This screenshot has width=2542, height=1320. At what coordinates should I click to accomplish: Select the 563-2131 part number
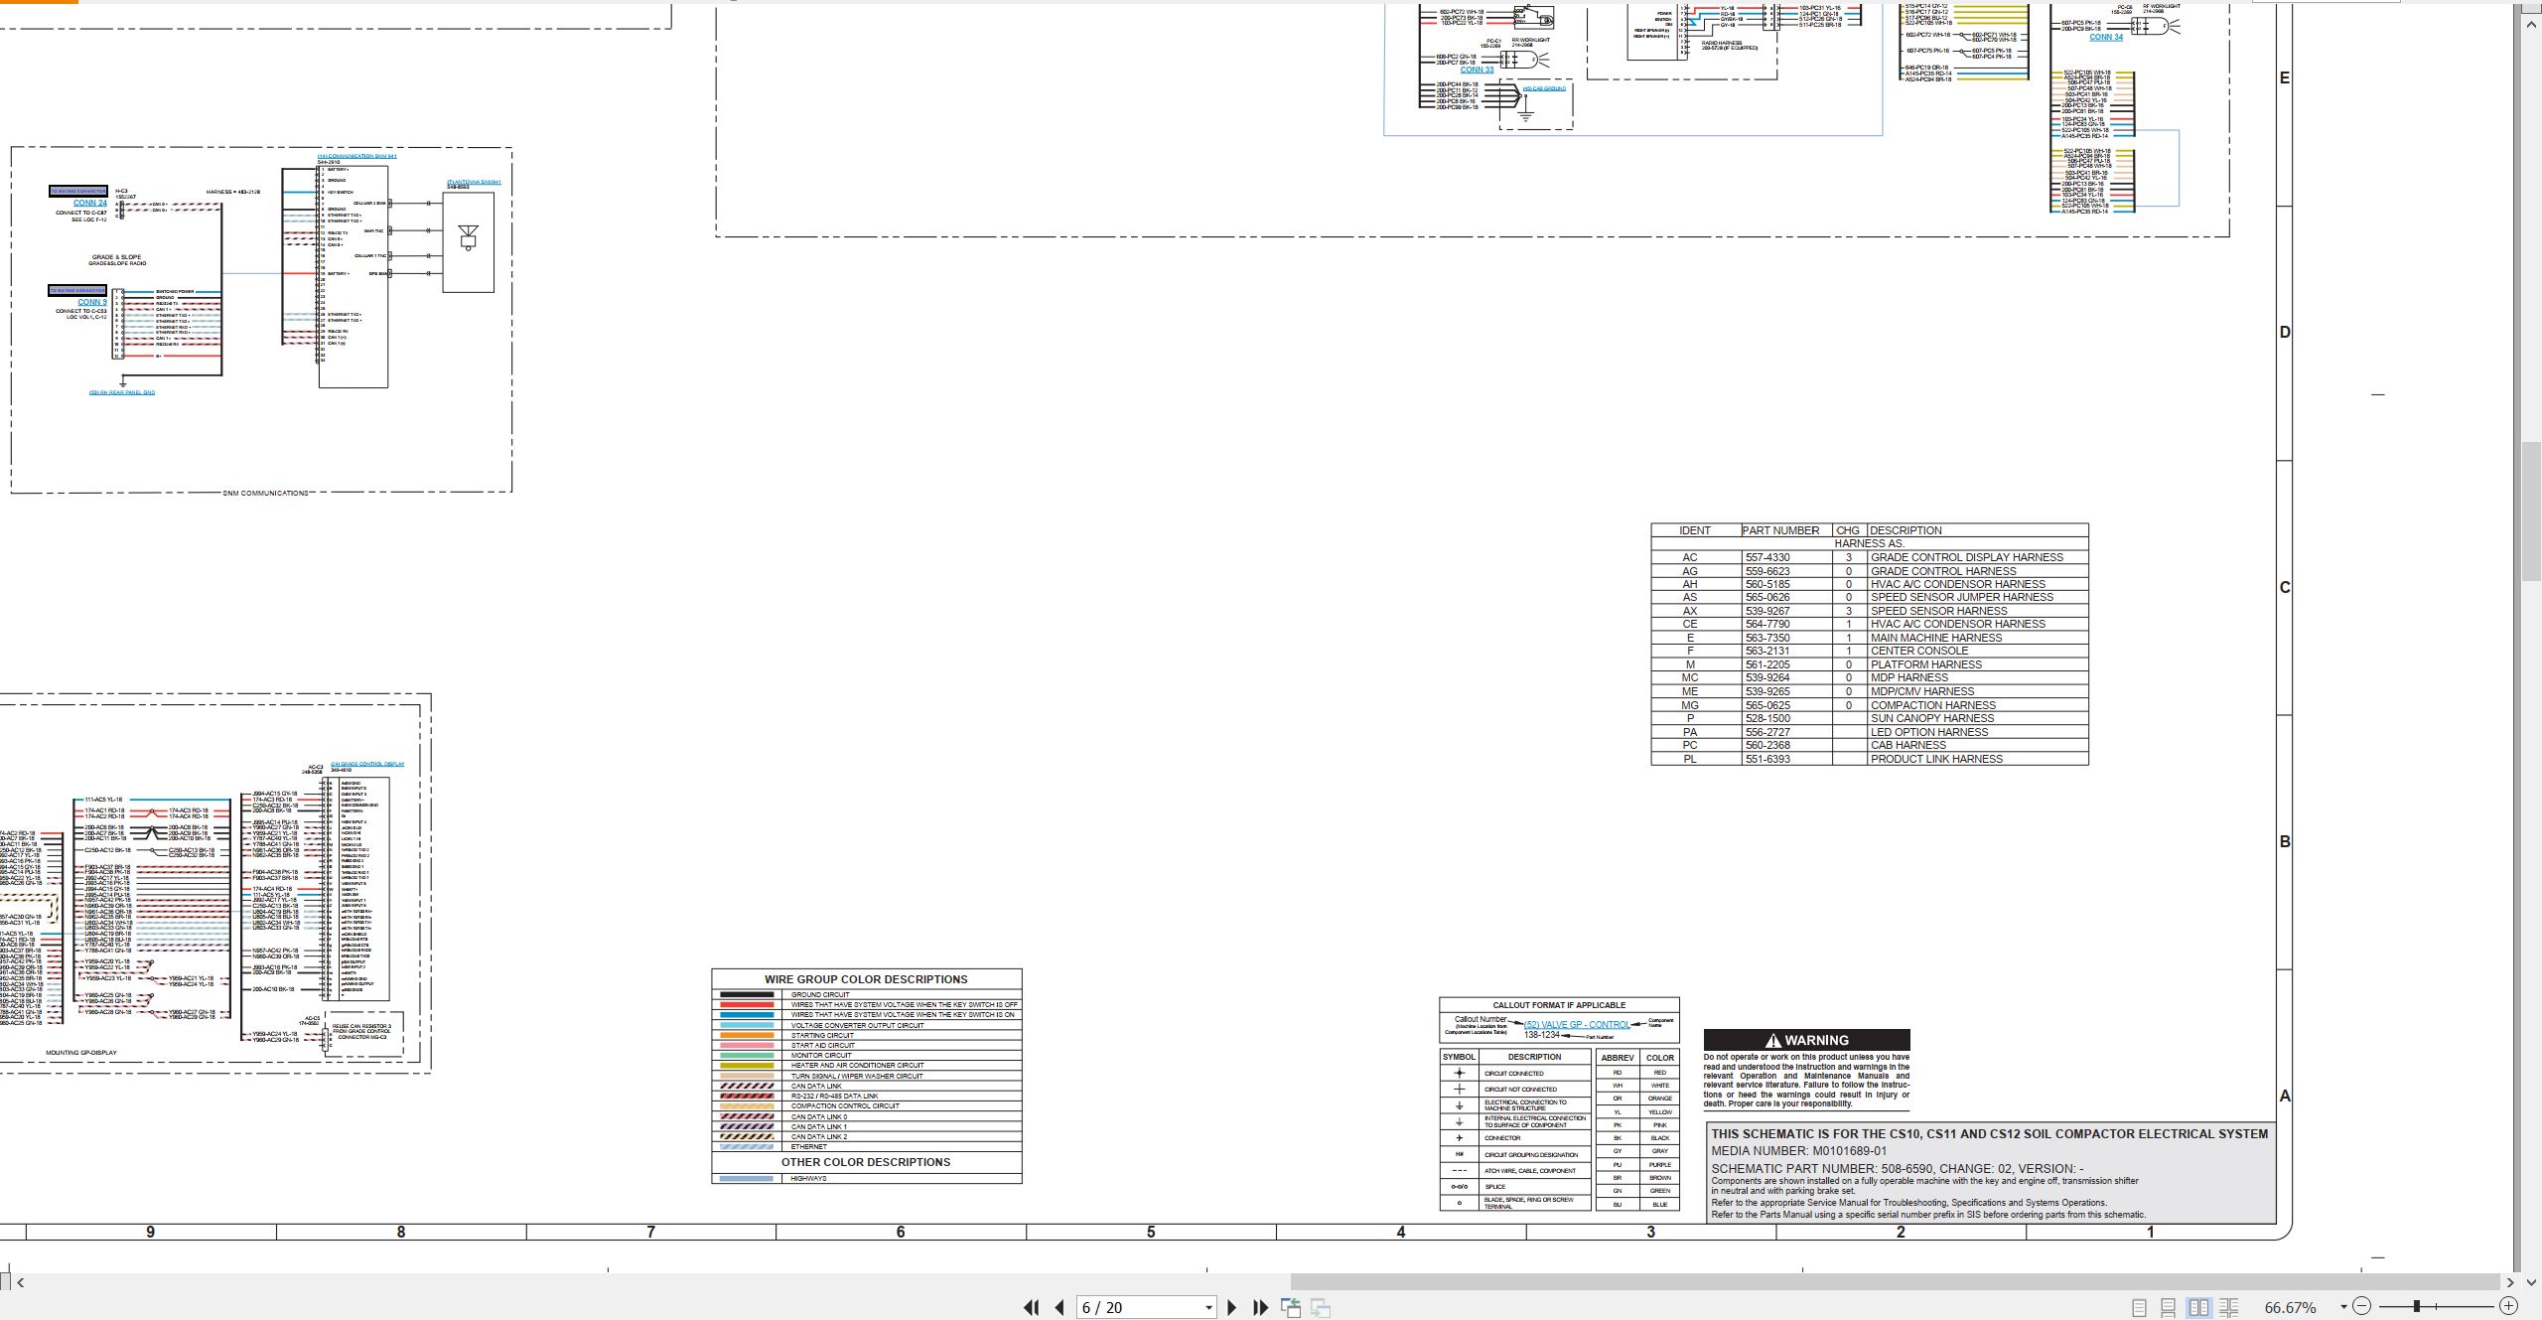1767,651
